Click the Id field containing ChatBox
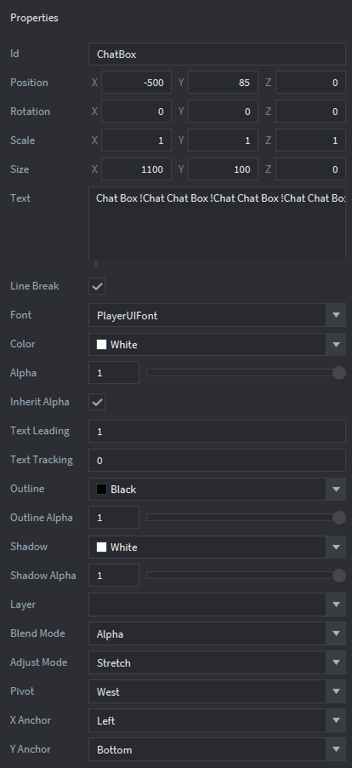This screenshot has width=352, height=768. pos(217,54)
